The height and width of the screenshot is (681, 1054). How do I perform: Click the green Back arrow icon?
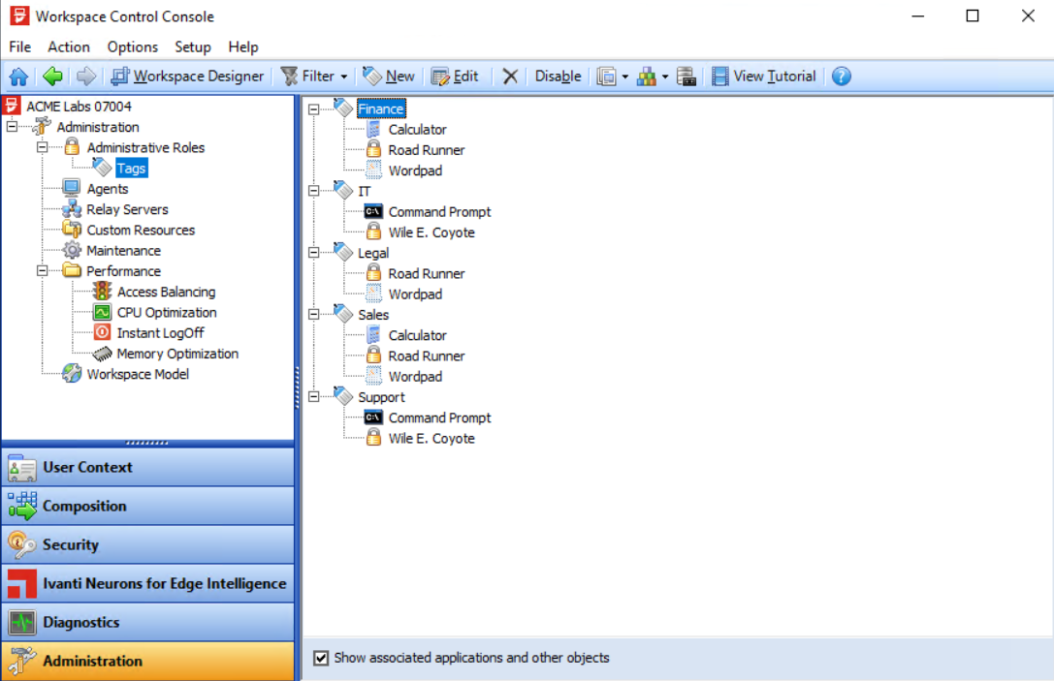(52, 77)
